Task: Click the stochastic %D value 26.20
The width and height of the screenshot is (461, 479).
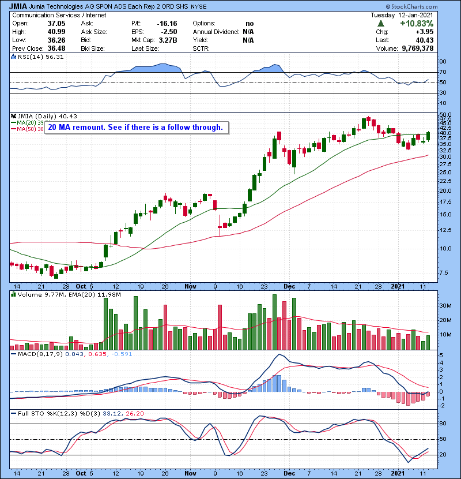Action: coord(134,413)
